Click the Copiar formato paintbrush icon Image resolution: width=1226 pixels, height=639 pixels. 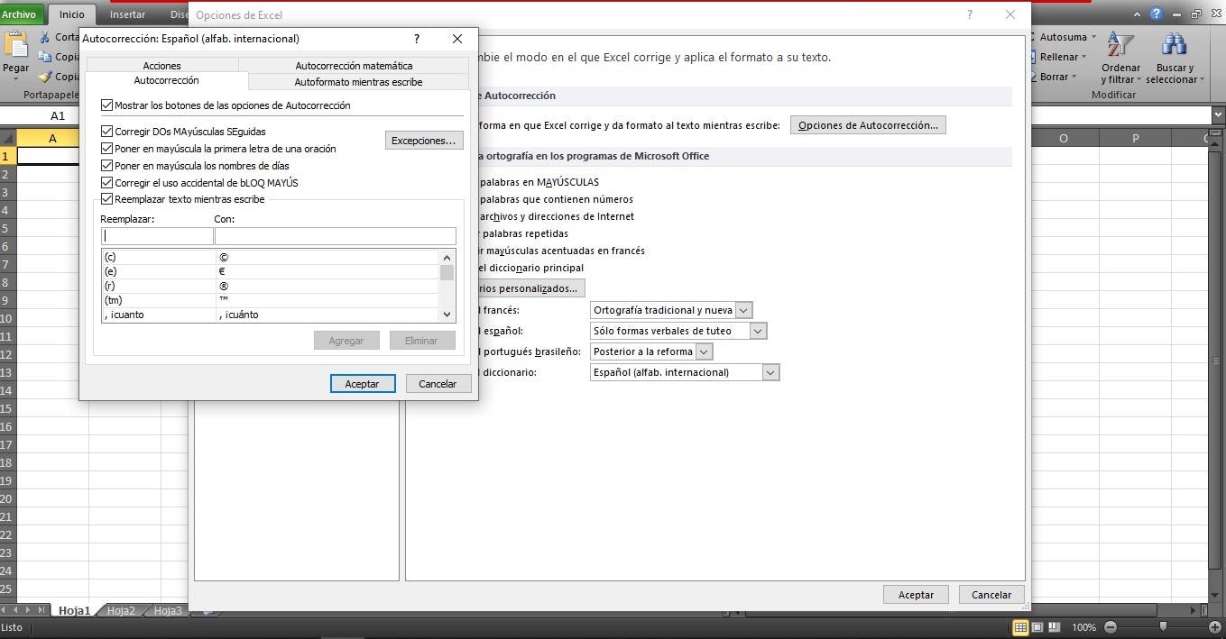[x=44, y=77]
